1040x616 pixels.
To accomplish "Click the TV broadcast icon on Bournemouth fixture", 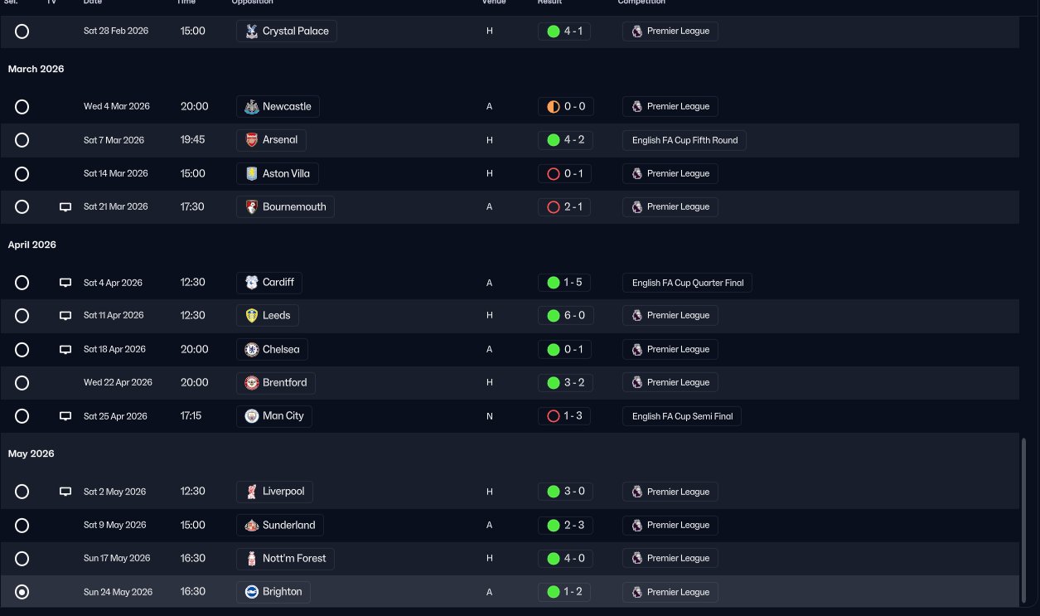I will click(x=65, y=207).
